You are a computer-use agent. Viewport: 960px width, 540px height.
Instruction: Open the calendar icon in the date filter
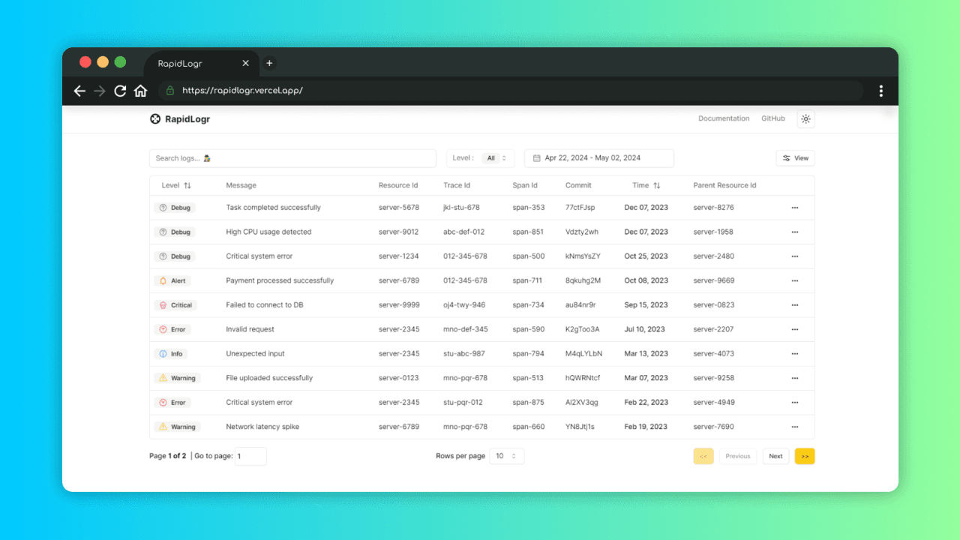[x=537, y=158]
